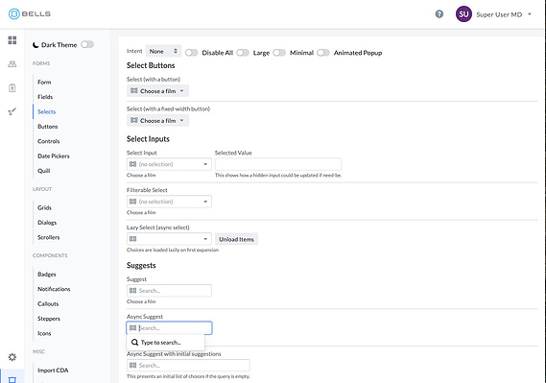Click the Unload Items button
The height and width of the screenshot is (383, 546).
click(x=236, y=239)
